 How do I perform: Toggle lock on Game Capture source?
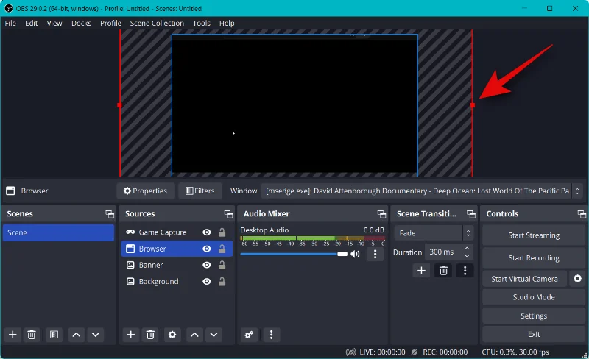pos(222,232)
